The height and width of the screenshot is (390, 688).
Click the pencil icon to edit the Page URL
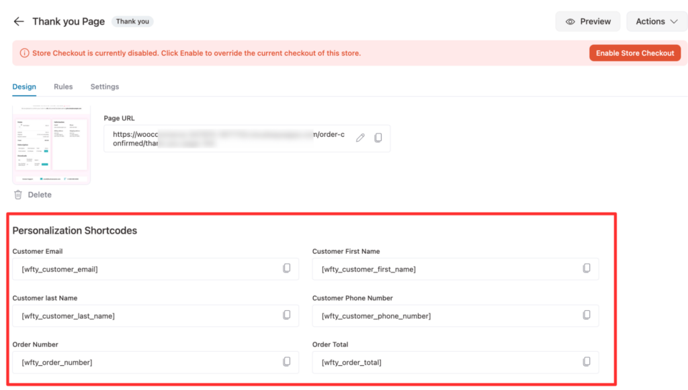click(x=360, y=138)
